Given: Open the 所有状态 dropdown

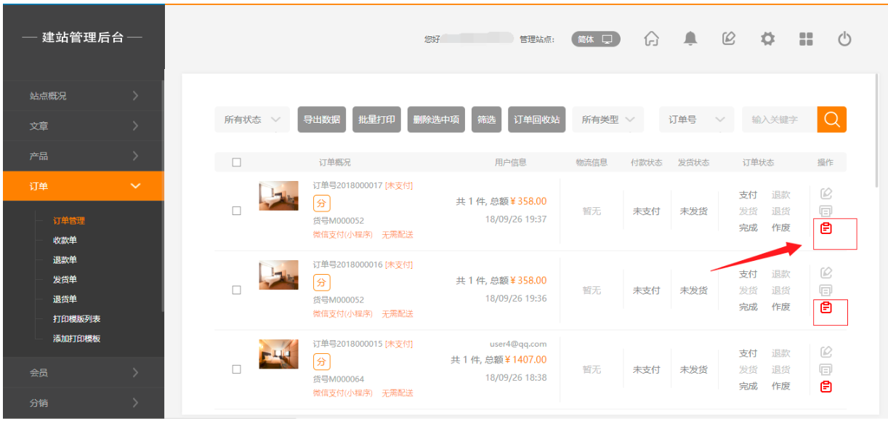Looking at the screenshot, I should [251, 120].
